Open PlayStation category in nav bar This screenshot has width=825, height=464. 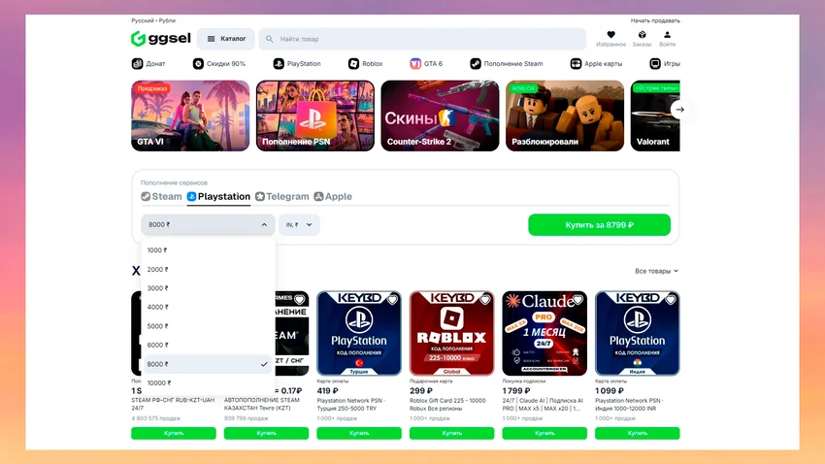[297, 64]
